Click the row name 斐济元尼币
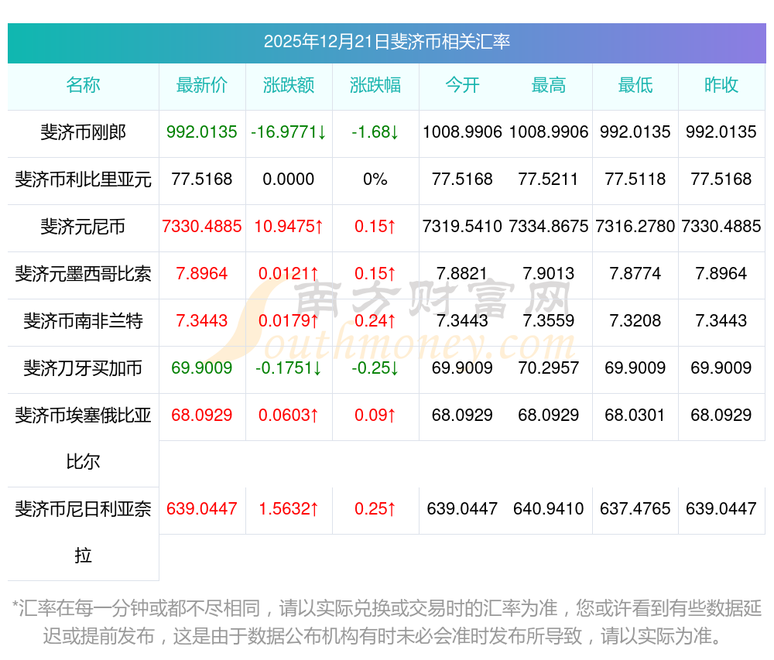Image resolution: width=774 pixels, height=660 pixels. coord(83,227)
